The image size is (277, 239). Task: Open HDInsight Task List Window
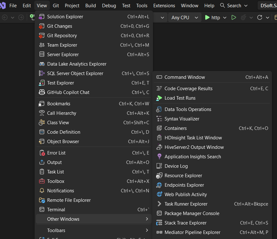click(212, 138)
